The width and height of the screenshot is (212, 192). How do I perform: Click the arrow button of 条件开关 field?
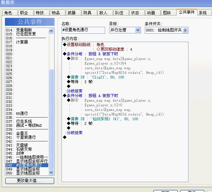pos(185,30)
